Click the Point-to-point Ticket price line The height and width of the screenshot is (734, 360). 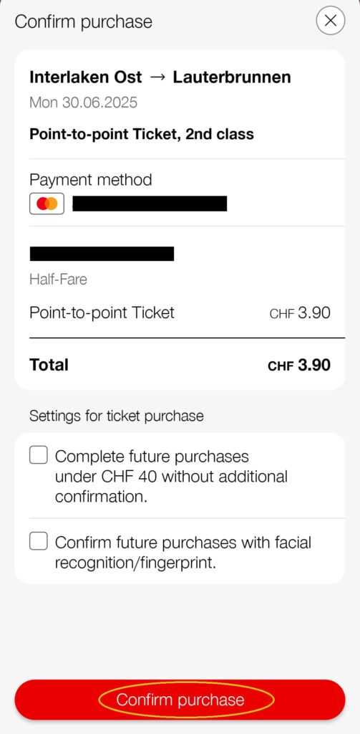click(x=180, y=313)
